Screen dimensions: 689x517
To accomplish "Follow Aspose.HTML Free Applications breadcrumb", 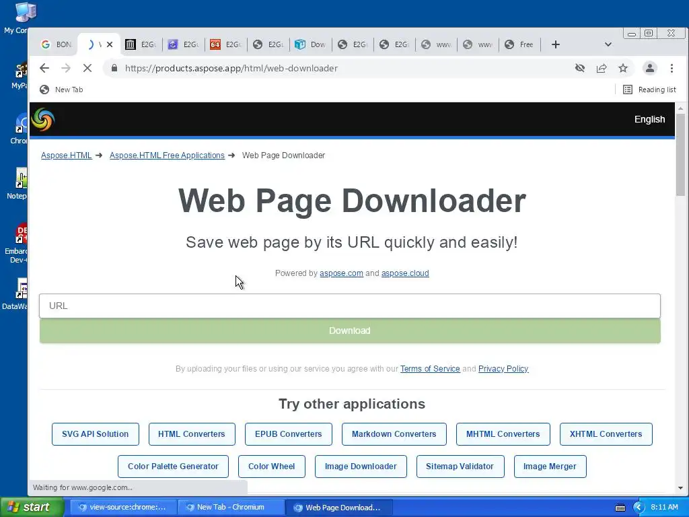I will [x=167, y=156].
